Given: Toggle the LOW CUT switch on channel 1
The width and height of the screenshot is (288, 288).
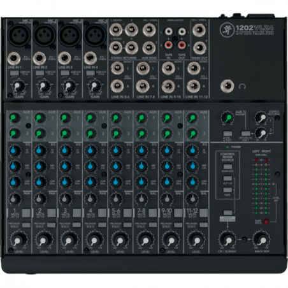Looking at the screenshot, I should click(14, 73).
